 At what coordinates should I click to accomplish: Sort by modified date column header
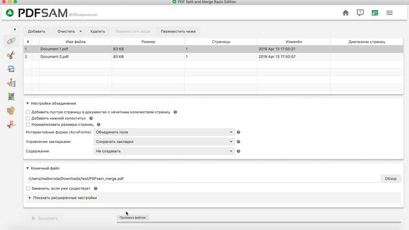(294, 42)
